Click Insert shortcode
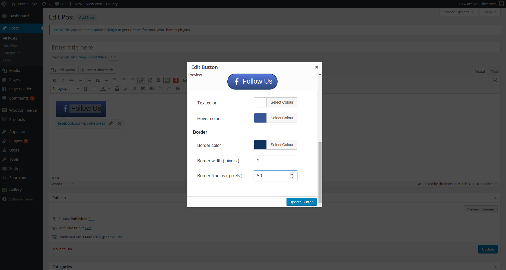506x270 pixels. [x=97, y=70]
